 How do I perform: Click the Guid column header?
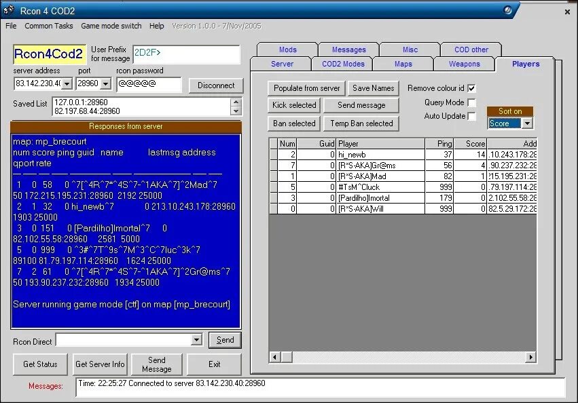click(x=317, y=144)
